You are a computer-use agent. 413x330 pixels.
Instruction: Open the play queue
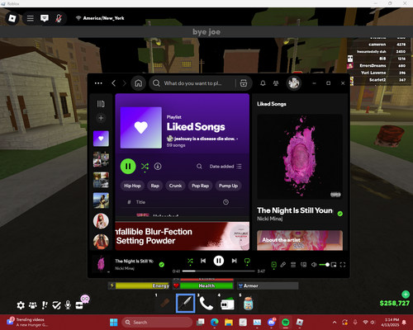pos(293,265)
